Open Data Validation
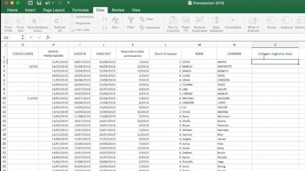 coord(216,24)
